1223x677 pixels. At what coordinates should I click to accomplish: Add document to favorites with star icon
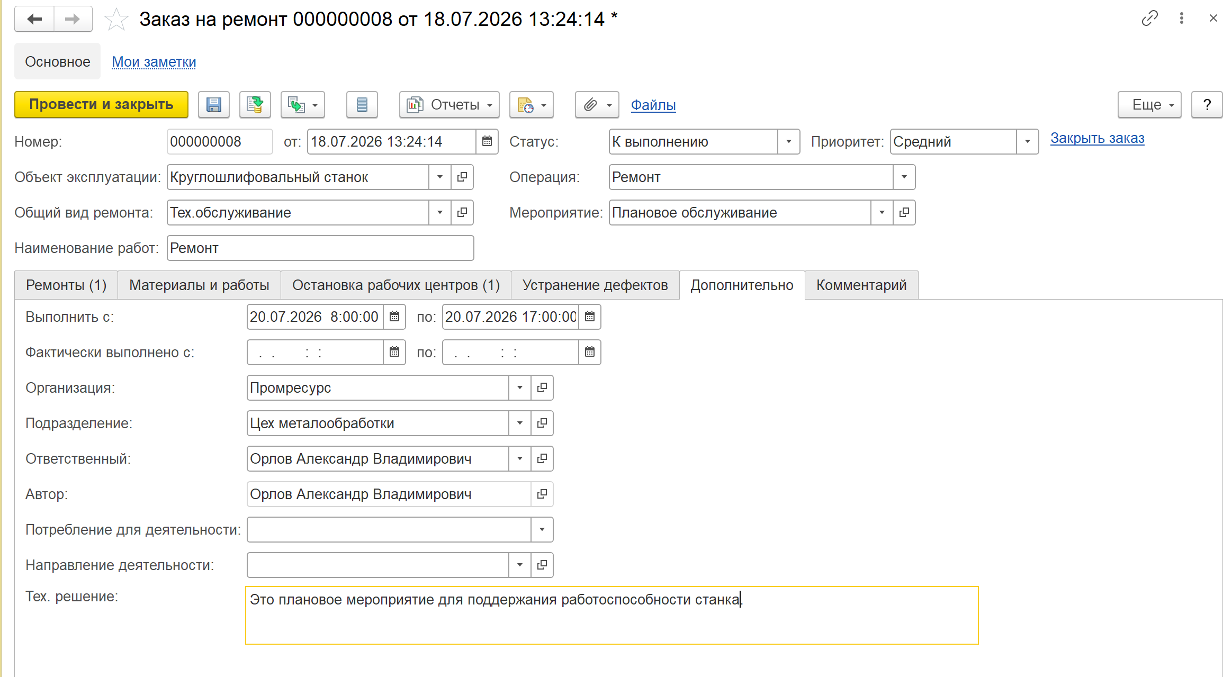[x=116, y=20]
